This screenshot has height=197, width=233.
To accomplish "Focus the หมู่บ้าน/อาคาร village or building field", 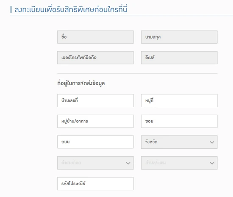I will 95,121.
